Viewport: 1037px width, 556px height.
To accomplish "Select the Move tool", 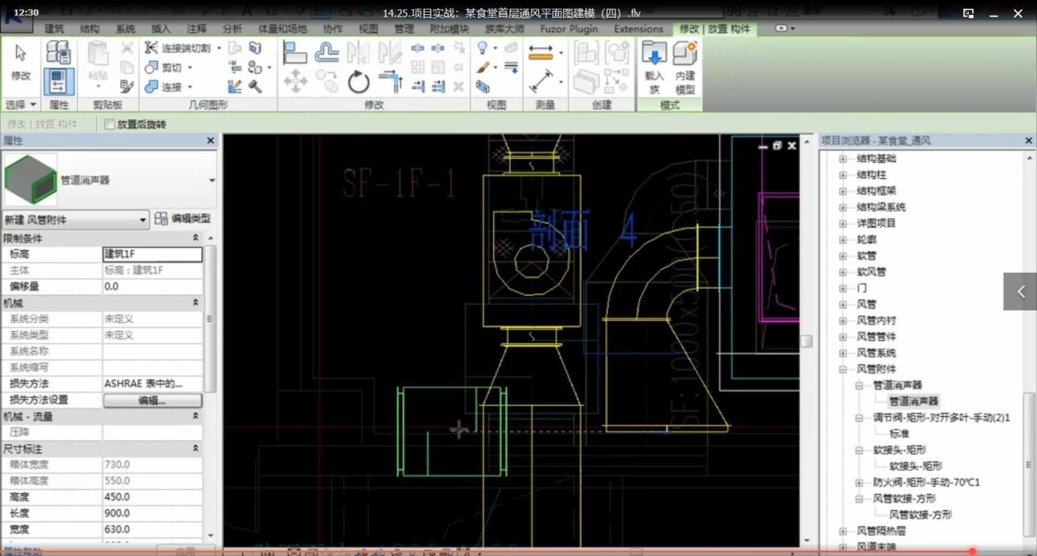I will tap(295, 83).
